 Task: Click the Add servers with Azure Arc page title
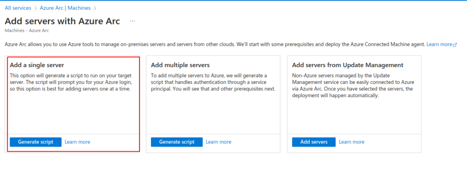pyautogui.click(x=62, y=21)
